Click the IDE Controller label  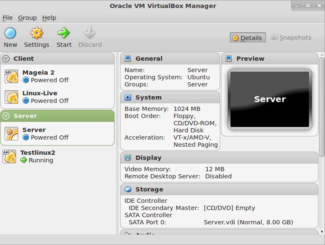pos(146,201)
